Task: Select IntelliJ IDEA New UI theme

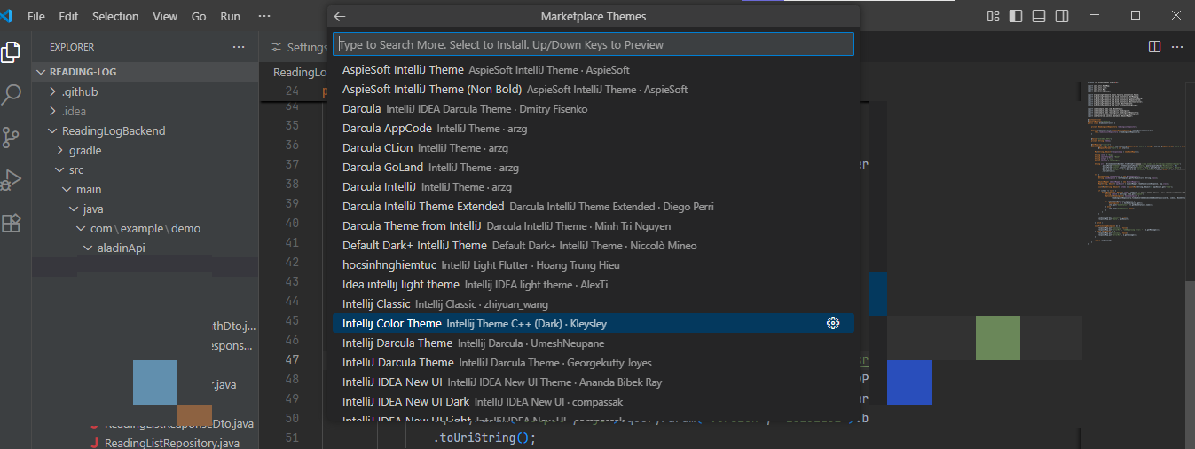Action: point(594,382)
